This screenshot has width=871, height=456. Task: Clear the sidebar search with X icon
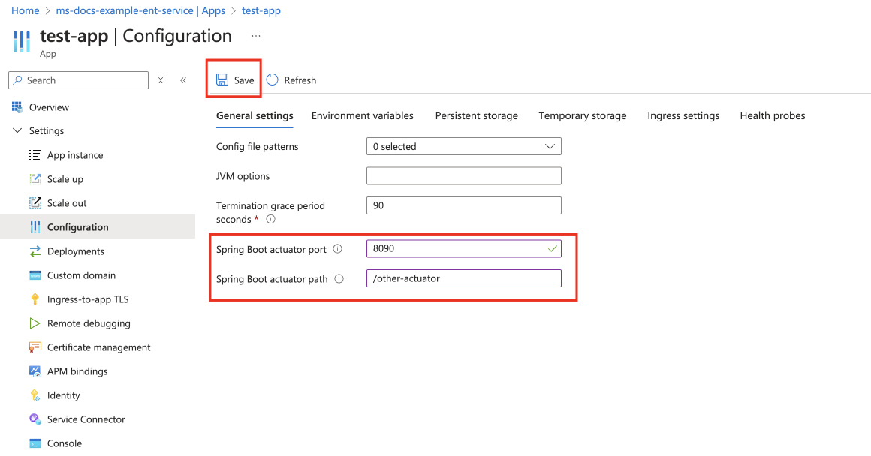tap(161, 80)
